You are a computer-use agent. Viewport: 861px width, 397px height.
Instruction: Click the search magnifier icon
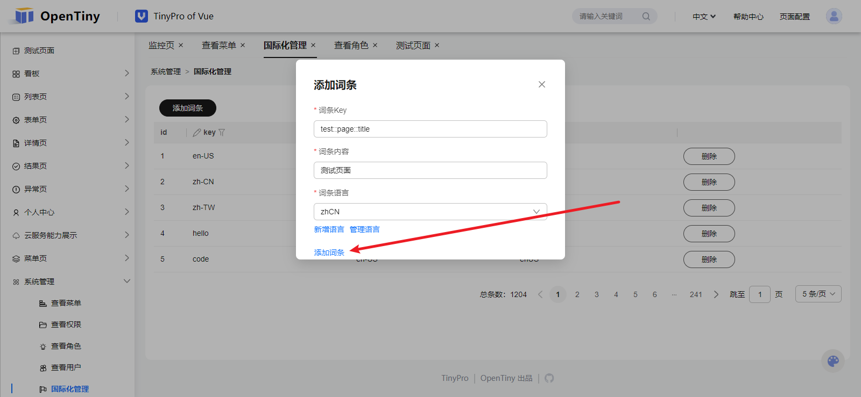tap(646, 17)
